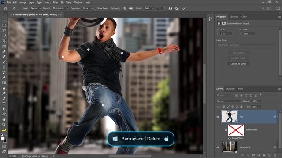Open the Filter menu
The width and height of the screenshot is (282, 158).
tap(56, 2)
